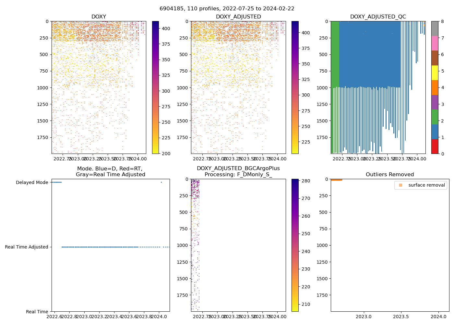Select the Outliers Removed plot title
Screen dimensions: 454x324
[x=389, y=175]
